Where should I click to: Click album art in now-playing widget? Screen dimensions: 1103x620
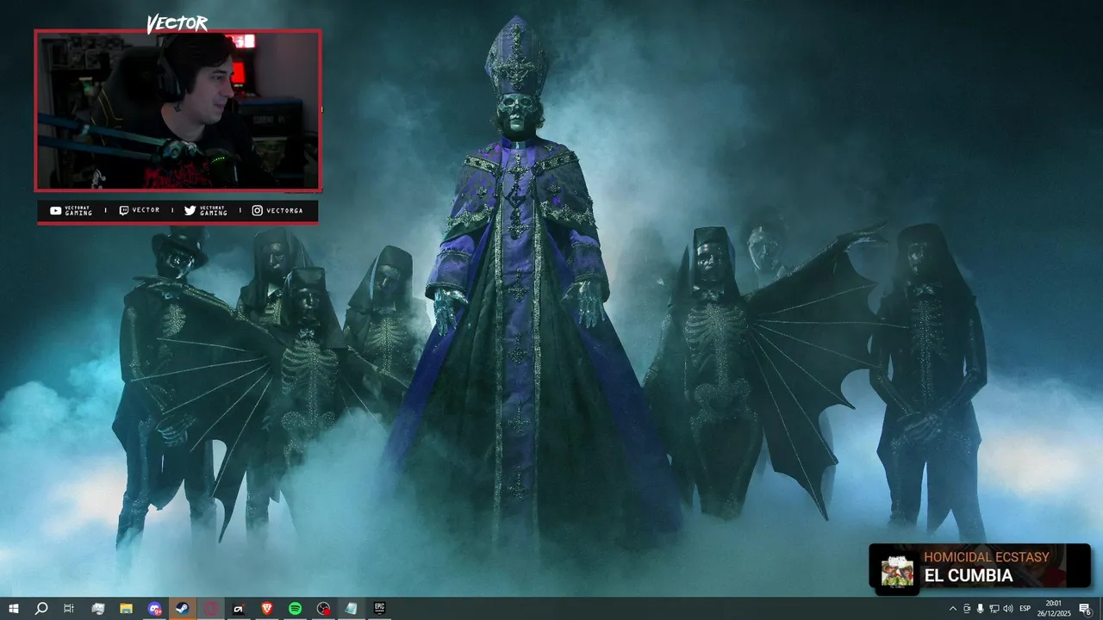pos(897,570)
